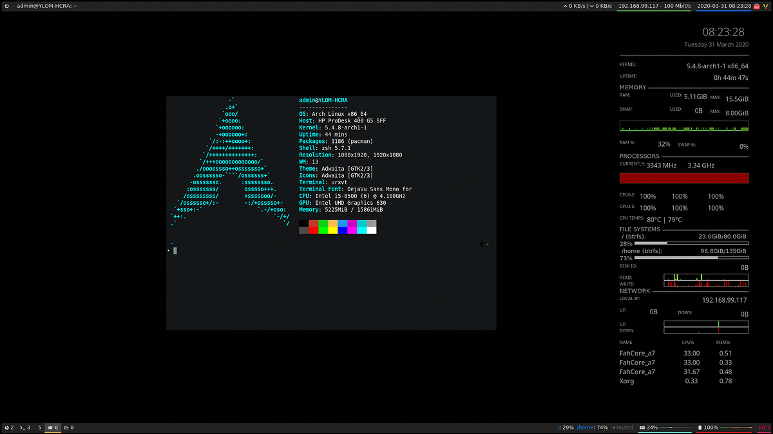Viewport: 773px width, 434px height.
Task: Click the conky clock 08:23:28
Action: click(x=723, y=32)
